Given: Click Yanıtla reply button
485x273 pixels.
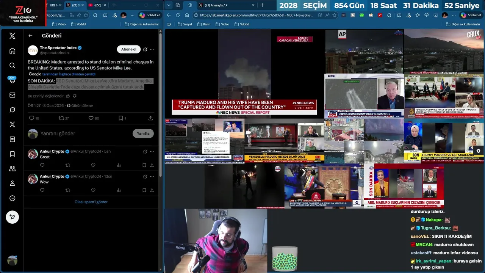Looking at the screenshot, I should tap(143, 133).
